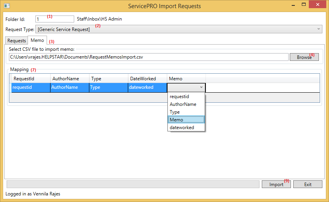Expand the Request Type dropdown
This screenshot has height=202, width=329.
point(319,29)
